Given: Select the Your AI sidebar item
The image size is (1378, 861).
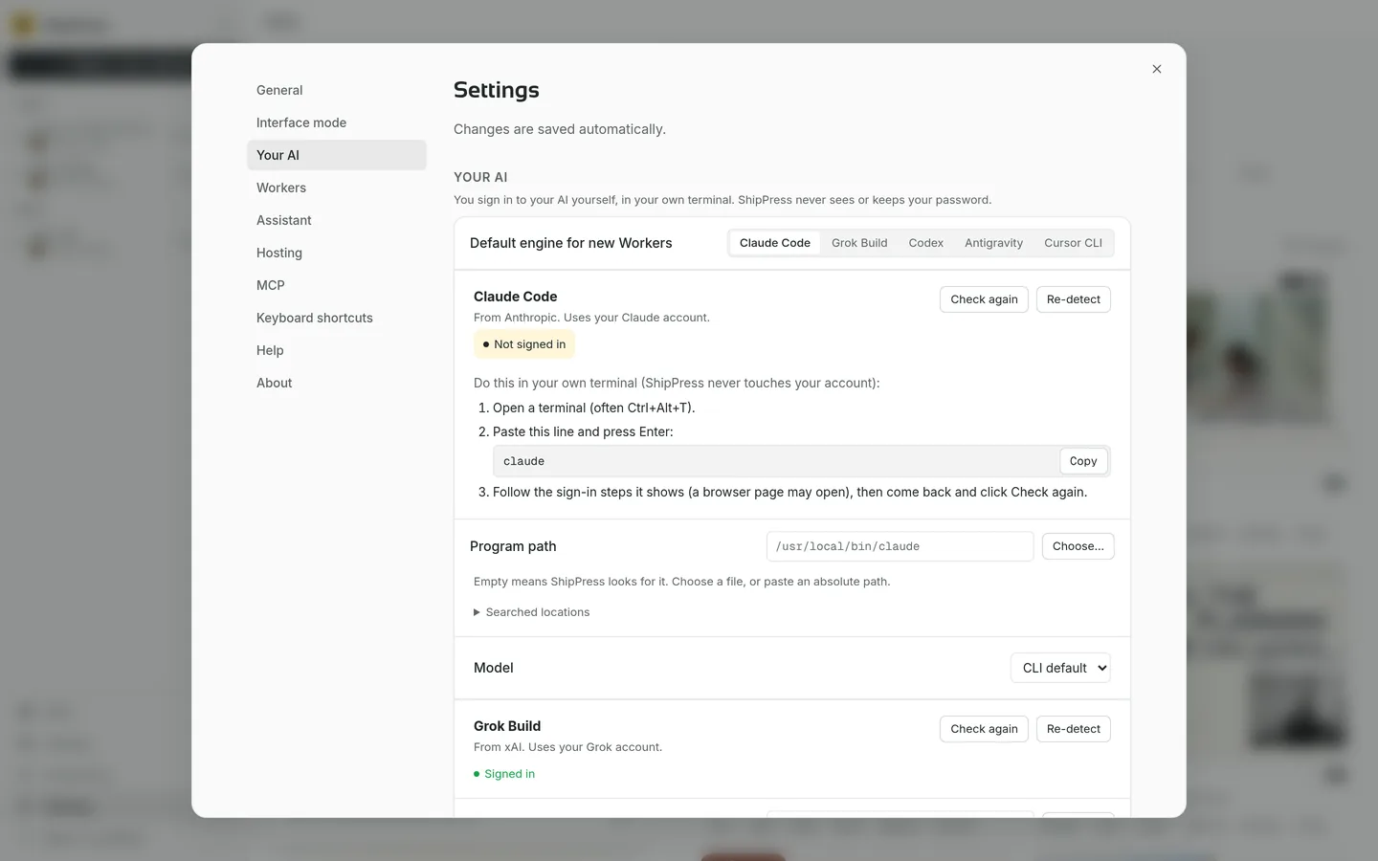Looking at the screenshot, I should (337, 155).
